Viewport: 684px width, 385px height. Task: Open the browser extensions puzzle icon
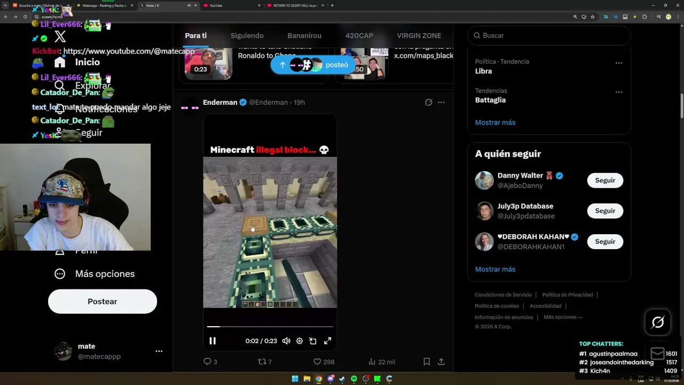(x=644, y=17)
